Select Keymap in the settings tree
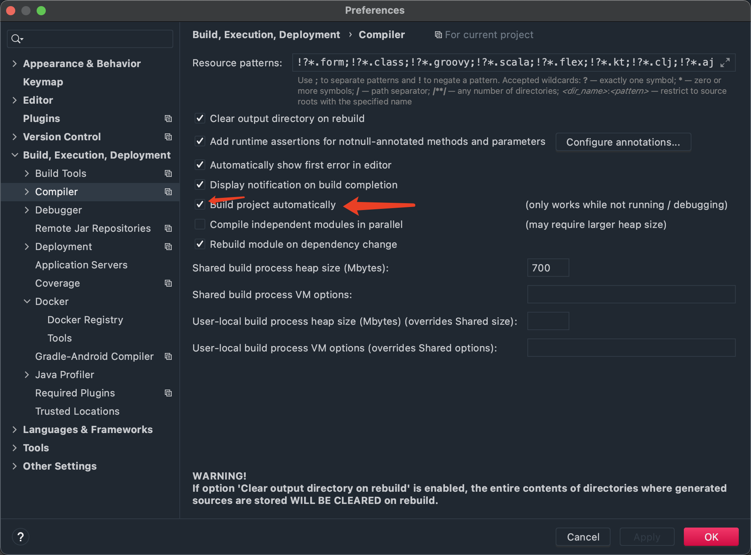751x555 pixels. coord(43,82)
